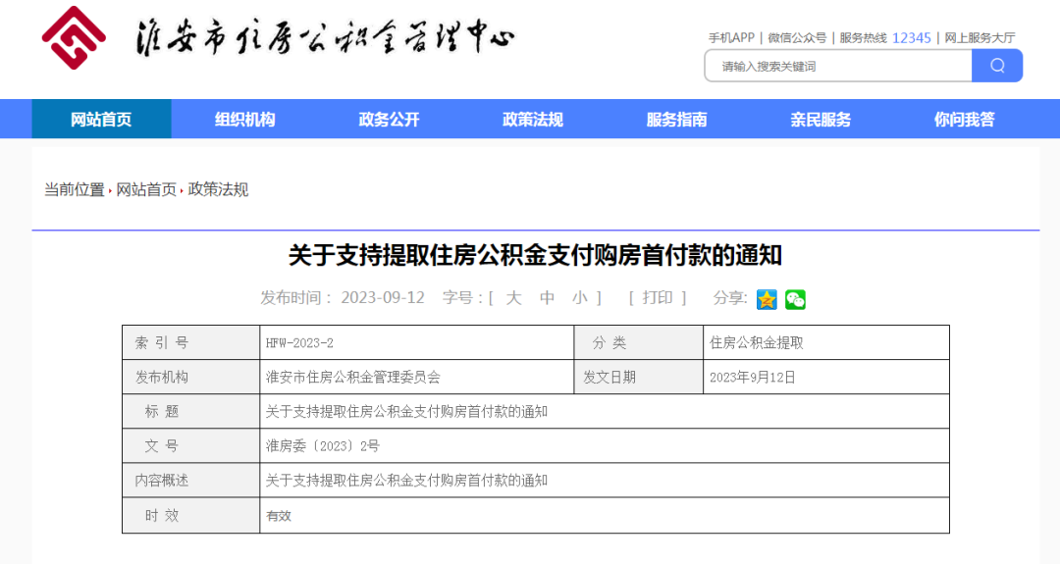
Task: Open 网站首页 navigation tab
Action: click(x=101, y=120)
